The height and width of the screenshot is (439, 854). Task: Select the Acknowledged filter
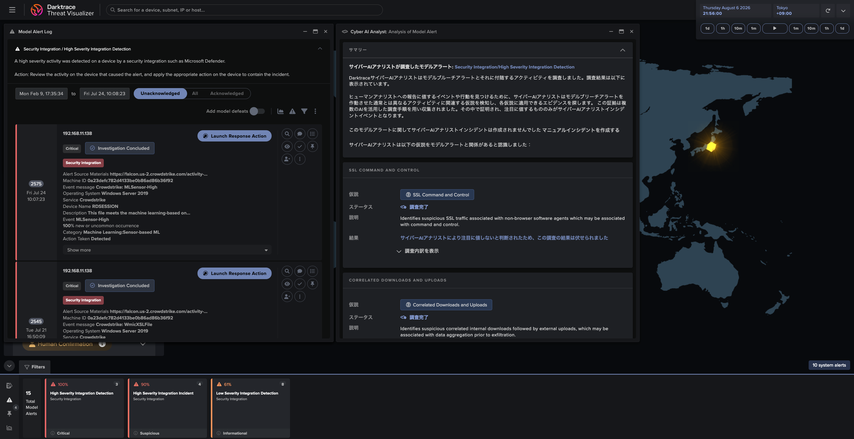click(x=227, y=93)
